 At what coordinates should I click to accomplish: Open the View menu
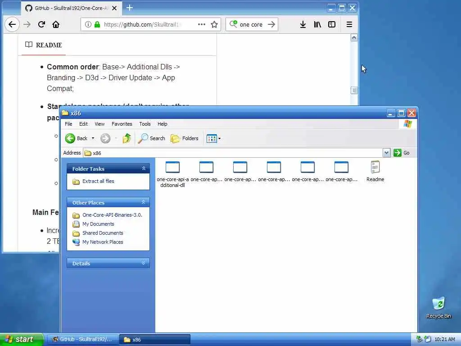click(x=99, y=124)
